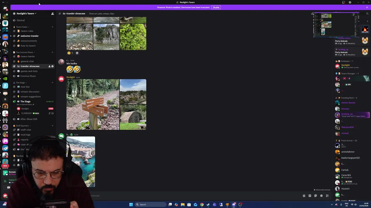This screenshot has height=208, width=371.
Task: Open the emoji picker icon
Action: click(x=321, y=196)
